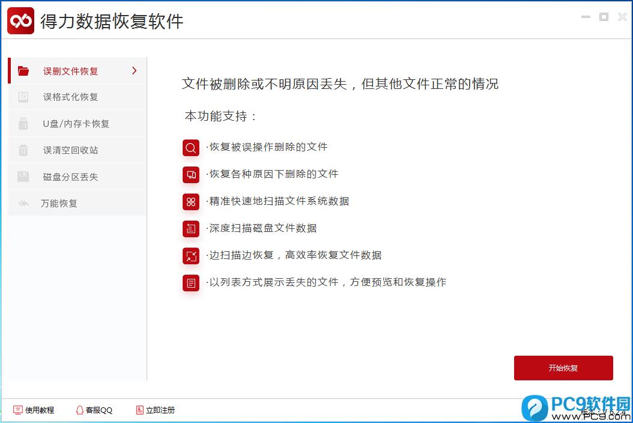Click document icon beside 以列表方式展示丢失的文件
Image resolution: width=633 pixels, height=423 pixels.
click(x=191, y=283)
